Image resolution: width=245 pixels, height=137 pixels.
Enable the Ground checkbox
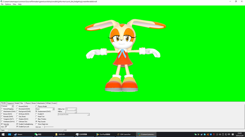tap(17, 107)
